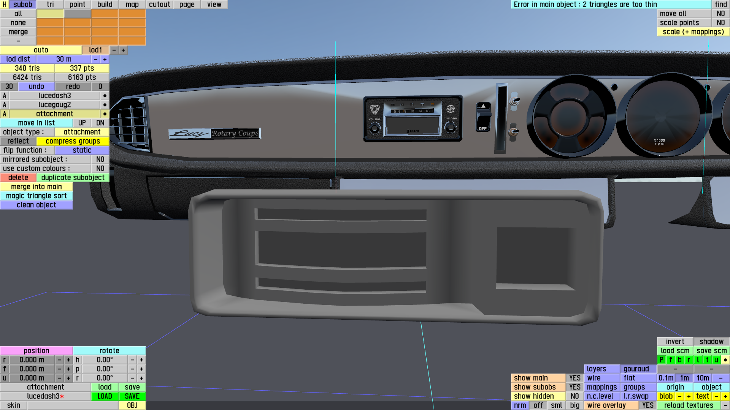The width and height of the screenshot is (730, 410).
Task: Switch to the map tab
Action: tap(132, 5)
